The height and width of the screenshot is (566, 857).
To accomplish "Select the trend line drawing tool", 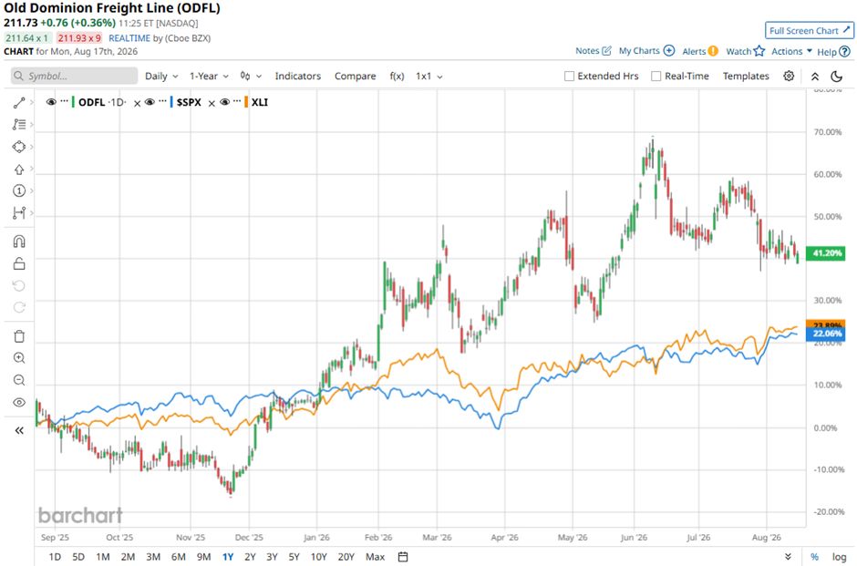I will pos(19,103).
